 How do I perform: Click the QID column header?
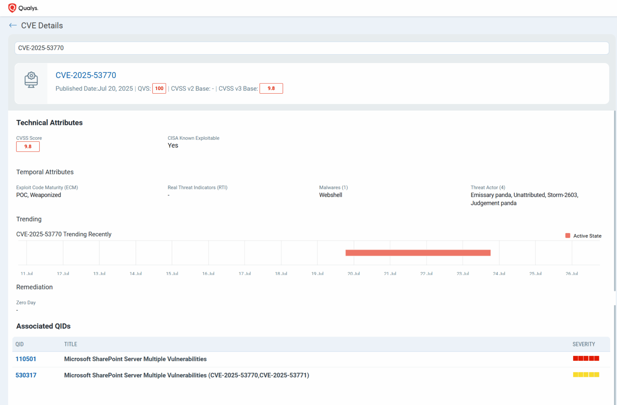pyautogui.click(x=19, y=344)
